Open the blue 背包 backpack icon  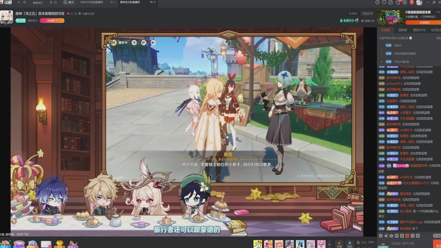(x=349, y=244)
